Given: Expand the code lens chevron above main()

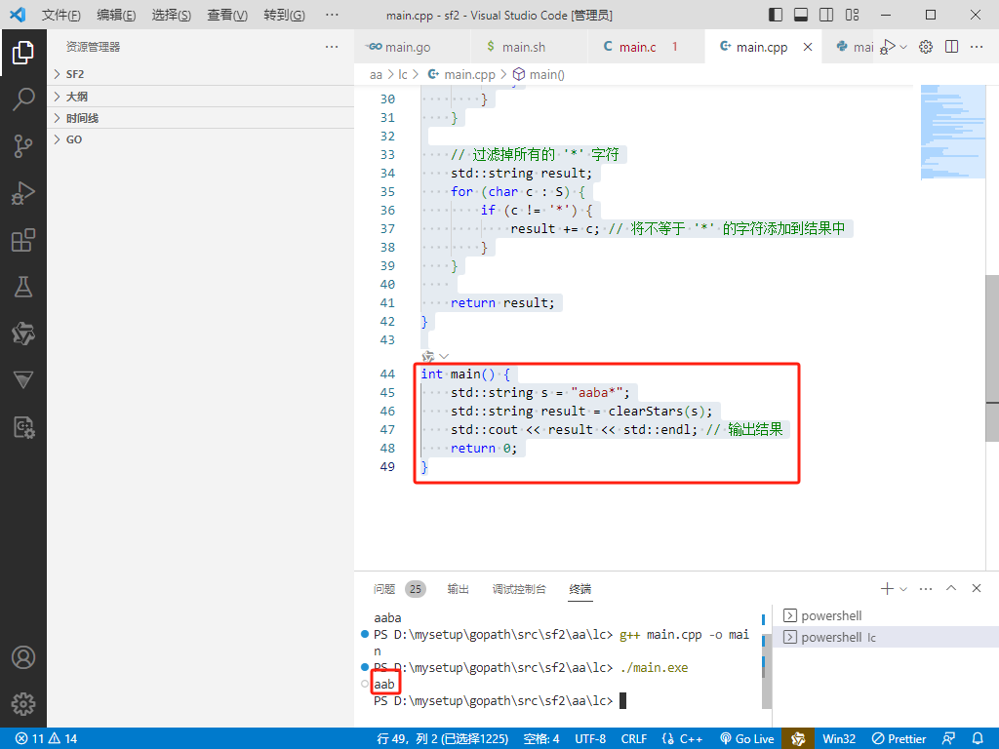Looking at the screenshot, I should [444, 356].
